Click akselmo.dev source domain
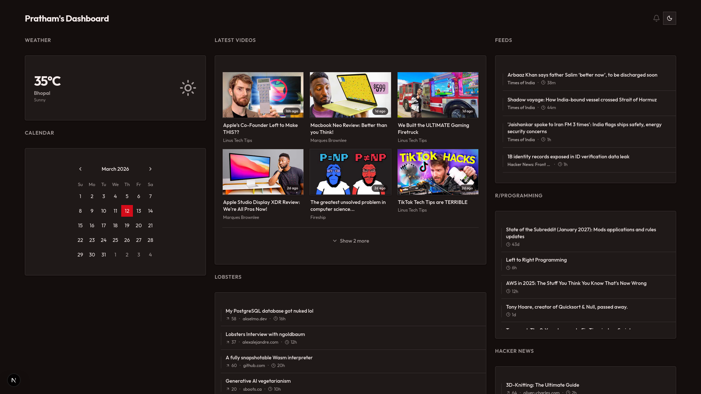 tap(255, 319)
